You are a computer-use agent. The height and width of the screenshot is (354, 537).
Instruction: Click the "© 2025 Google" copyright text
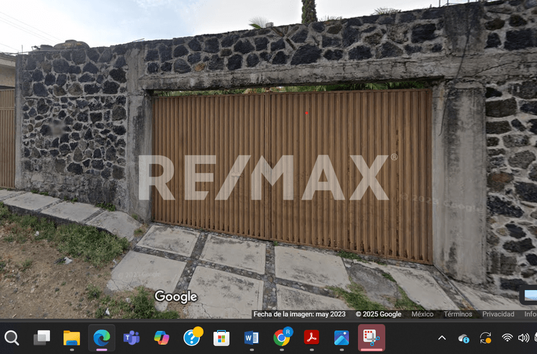point(379,314)
